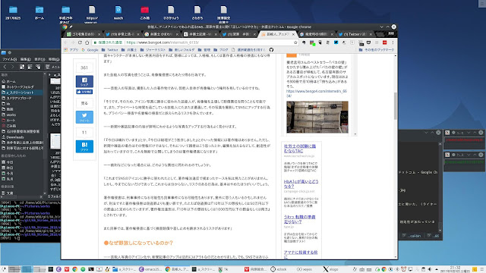This screenshot has height=273, width=486.
Task: Open the その他のブックマーク folder
Action: point(377,49)
